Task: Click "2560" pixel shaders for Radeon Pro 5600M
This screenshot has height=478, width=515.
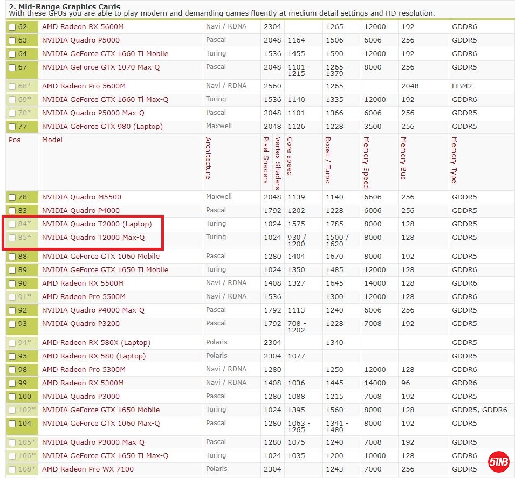Action: tap(273, 86)
